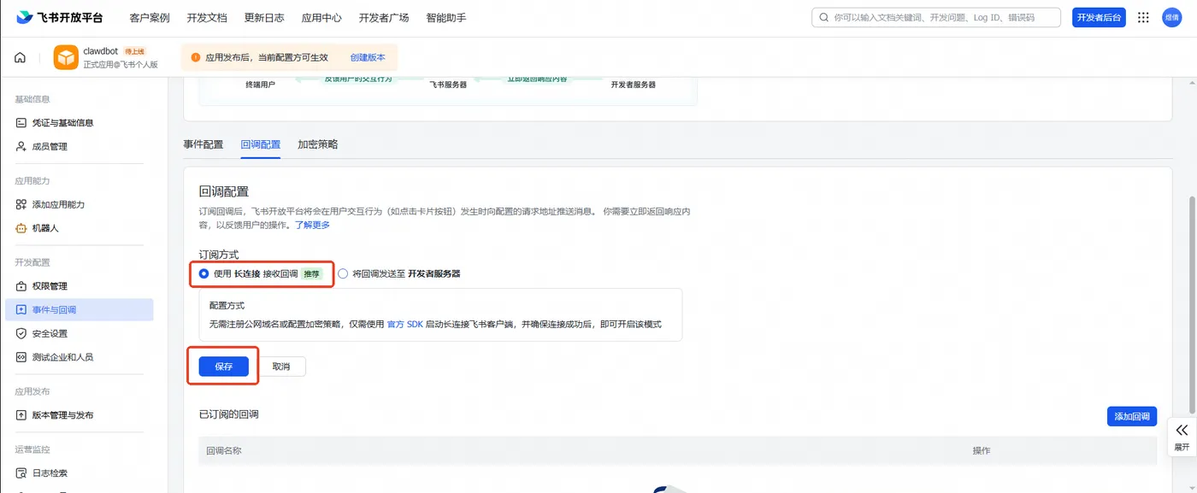Switch to the 加密策略 tab
The width and height of the screenshot is (1197, 493).
coord(317,144)
